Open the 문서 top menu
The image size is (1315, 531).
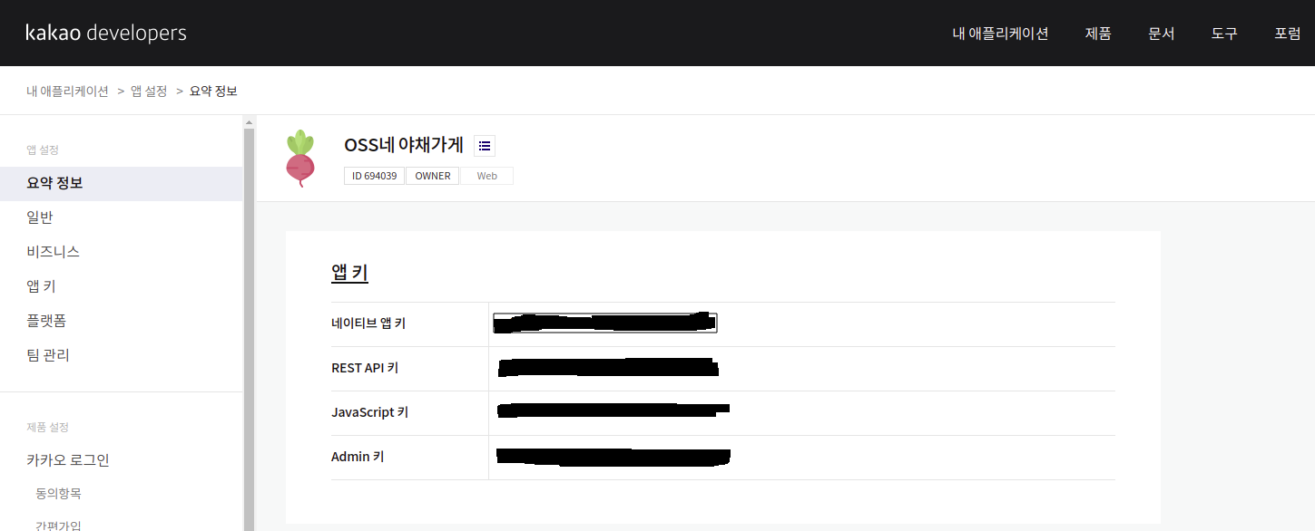pos(1162,34)
